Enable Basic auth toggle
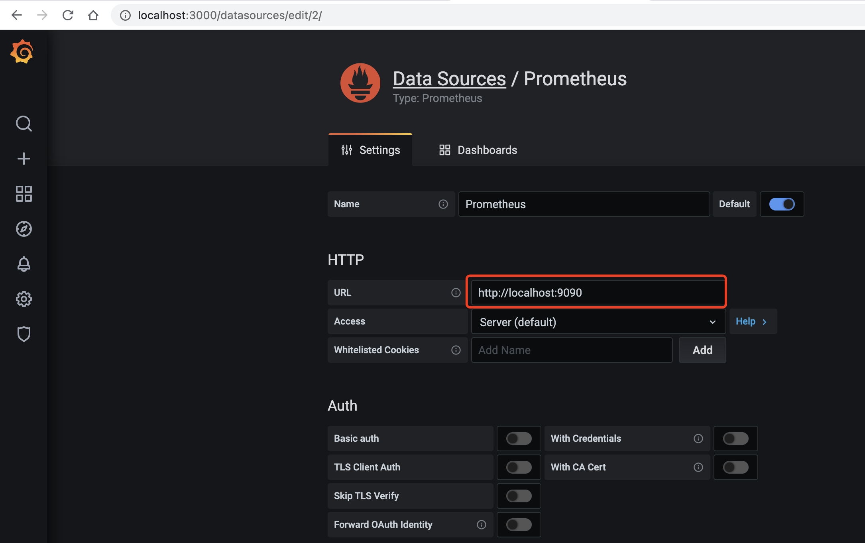 click(519, 439)
